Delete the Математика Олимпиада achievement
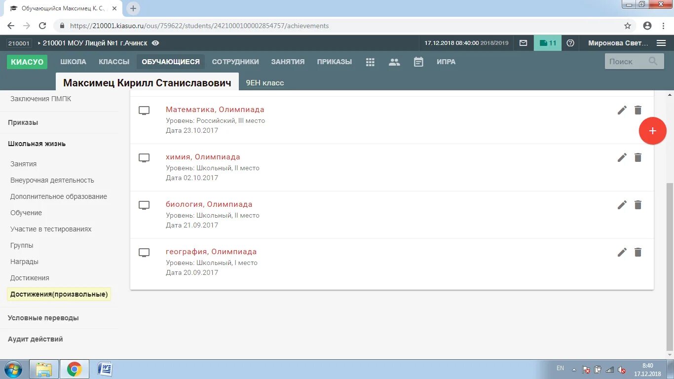The height and width of the screenshot is (379, 674). click(x=638, y=110)
